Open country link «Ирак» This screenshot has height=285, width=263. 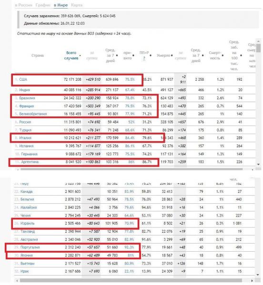pyautogui.click(x=24, y=271)
